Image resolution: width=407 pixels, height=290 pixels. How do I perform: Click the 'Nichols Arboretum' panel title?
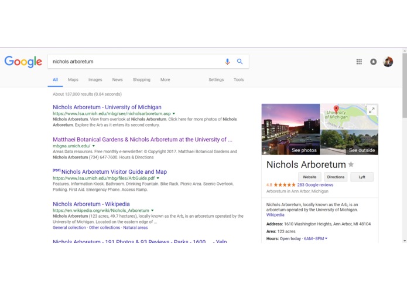[306, 164]
